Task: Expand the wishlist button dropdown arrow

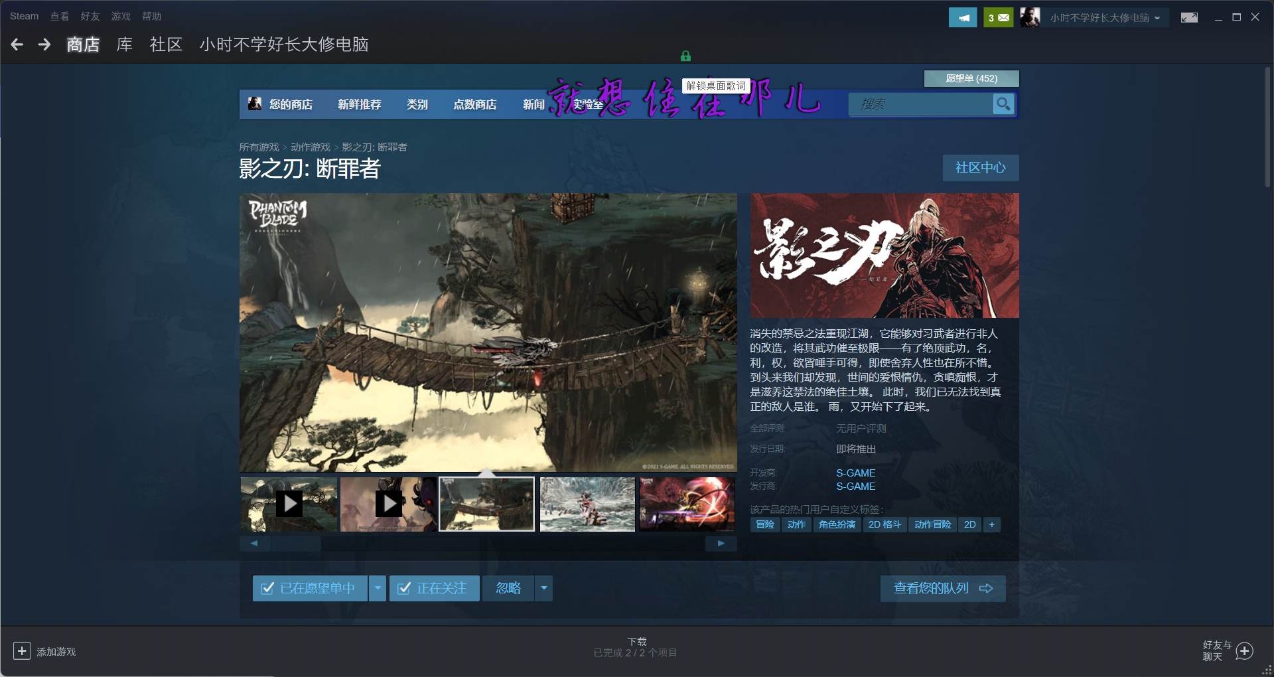Action: click(378, 588)
